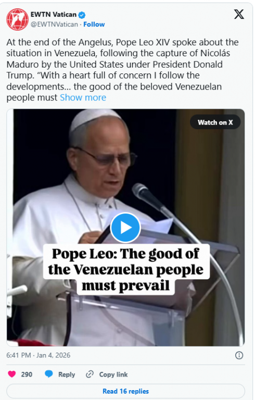Select the Watch on X button
The image size is (255, 400).
(215, 122)
